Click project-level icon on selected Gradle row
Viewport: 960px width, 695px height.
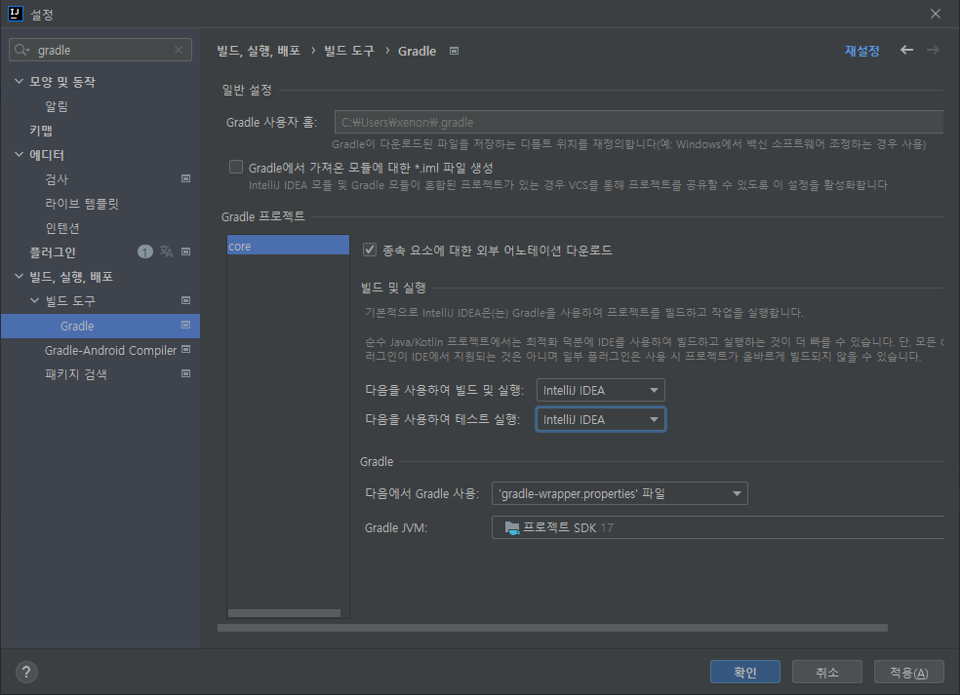(x=185, y=325)
